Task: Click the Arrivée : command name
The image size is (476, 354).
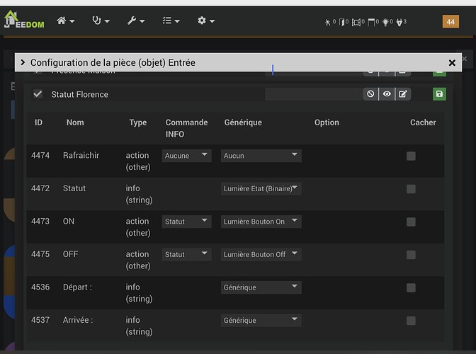Action: click(x=78, y=320)
